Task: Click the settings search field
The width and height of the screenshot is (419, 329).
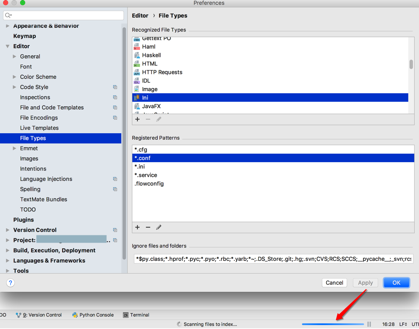Action: point(63,15)
